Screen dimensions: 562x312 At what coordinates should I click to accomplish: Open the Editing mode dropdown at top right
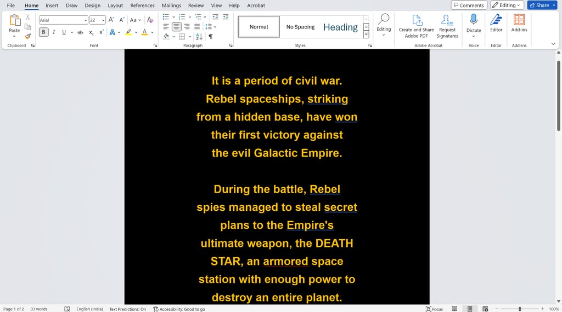point(507,5)
